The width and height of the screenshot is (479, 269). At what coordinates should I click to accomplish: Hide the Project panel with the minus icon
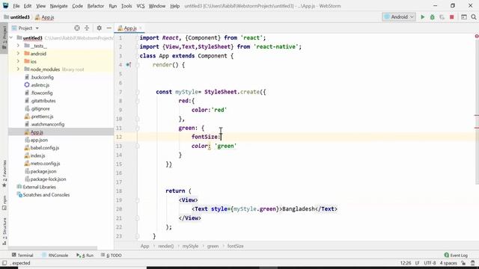109,28
